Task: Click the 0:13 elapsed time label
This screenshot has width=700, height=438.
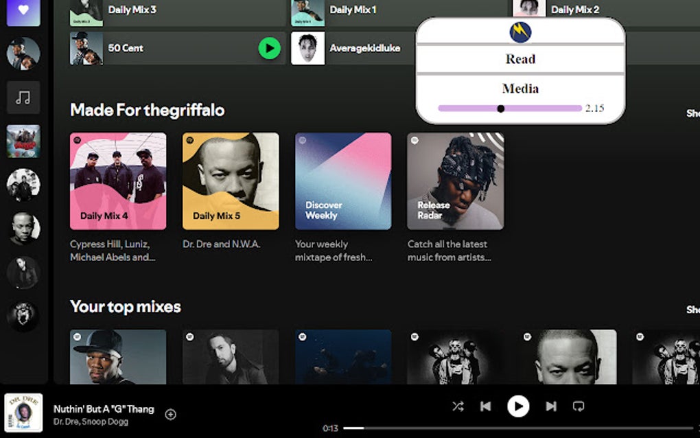Action: tap(330, 428)
